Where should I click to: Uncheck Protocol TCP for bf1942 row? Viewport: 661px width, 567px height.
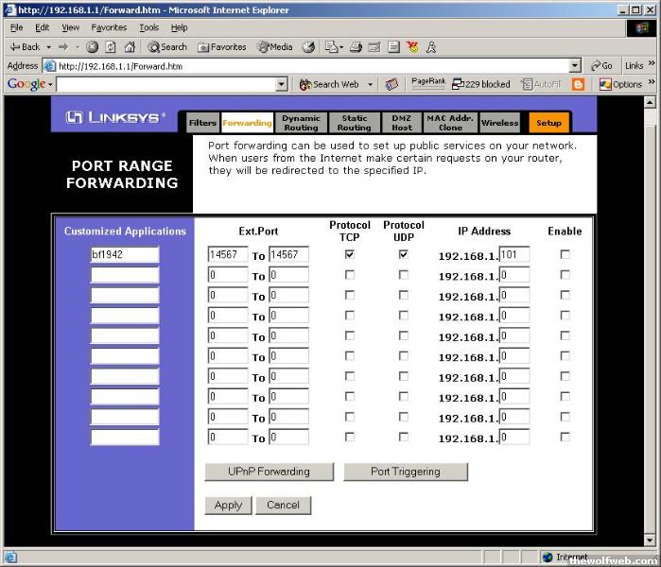pyautogui.click(x=350, y=254)
